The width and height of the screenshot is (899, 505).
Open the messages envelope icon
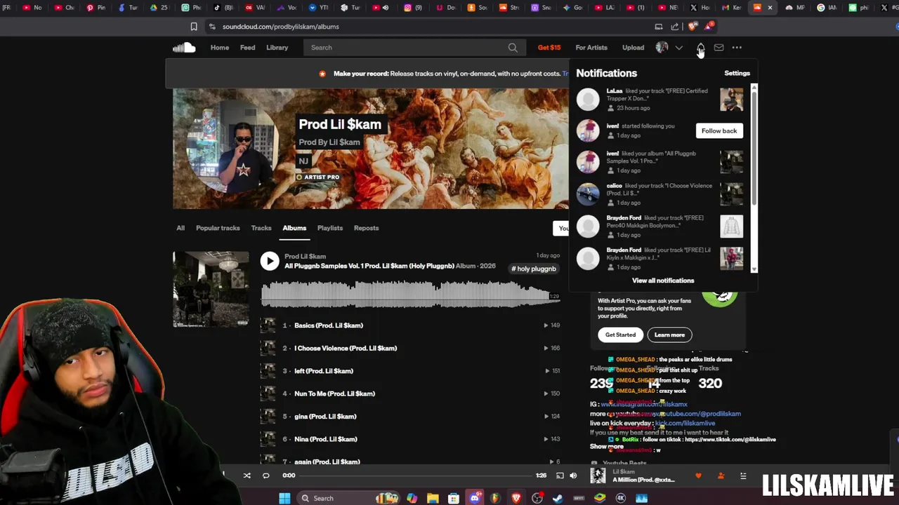[x=718, y=48]
